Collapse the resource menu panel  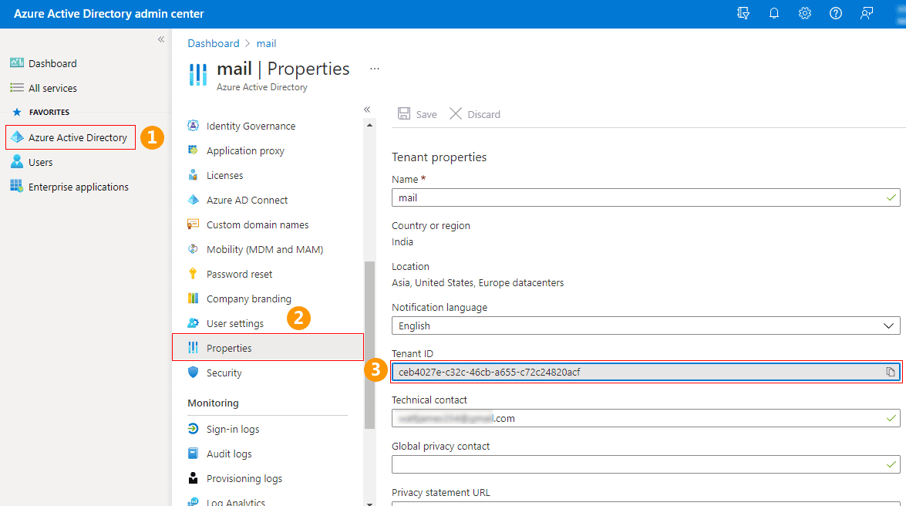[x=367, y=110]
